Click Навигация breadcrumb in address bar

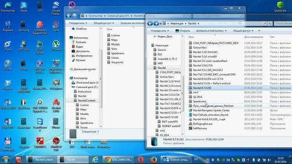point(177,23)
